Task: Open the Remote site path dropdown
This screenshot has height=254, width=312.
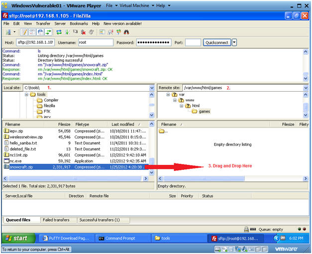Action: point(306,88)
